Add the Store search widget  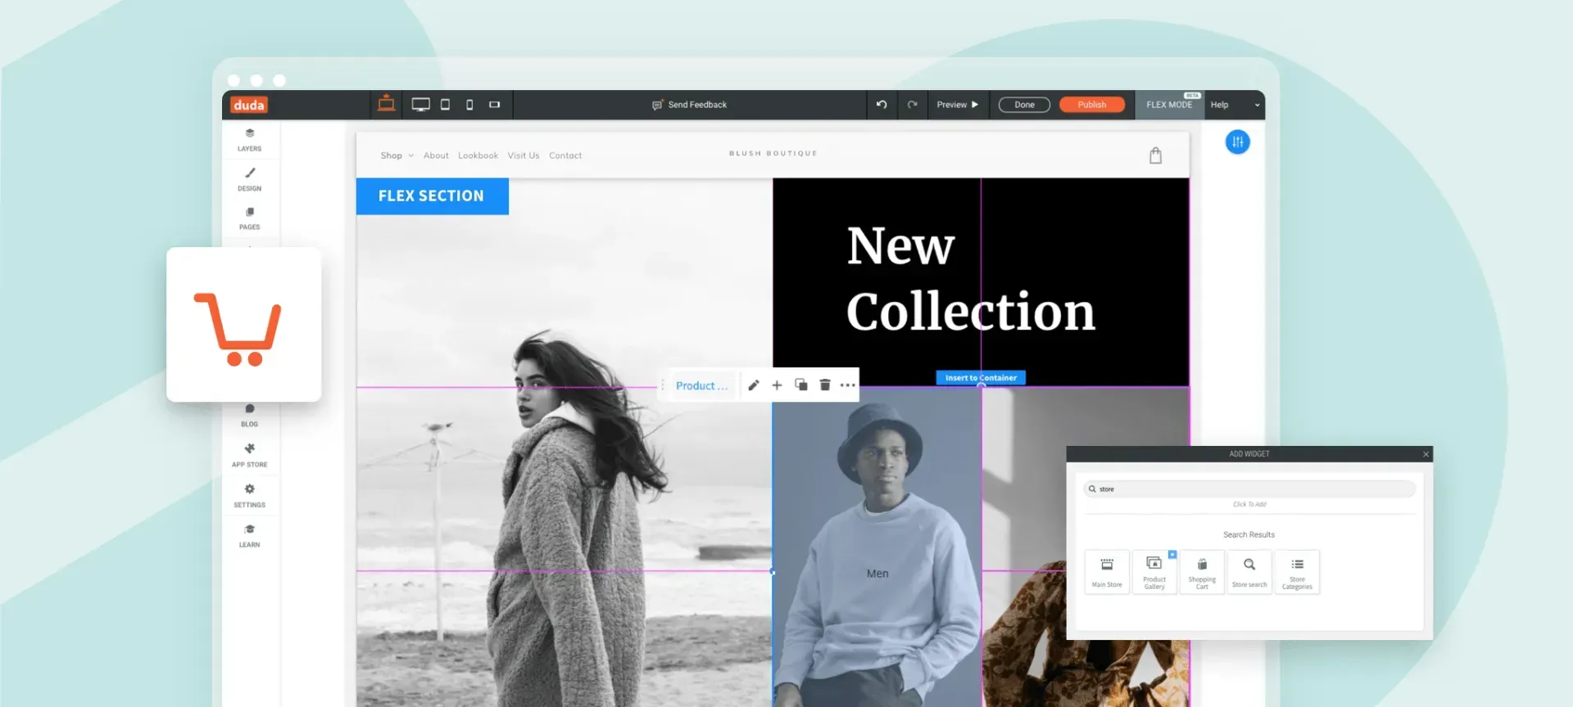pos(1249,572)
